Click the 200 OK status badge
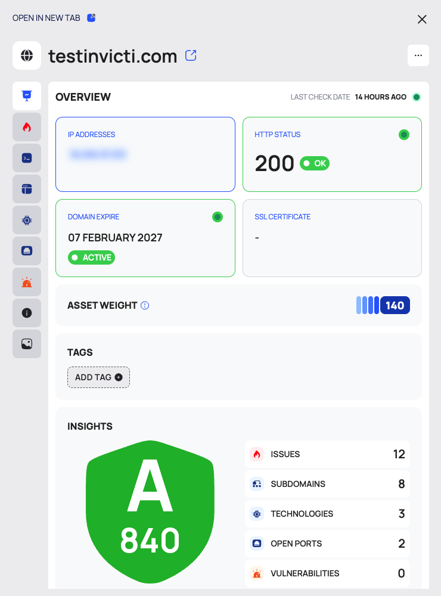441x596 pixels. tap(315, 163)
